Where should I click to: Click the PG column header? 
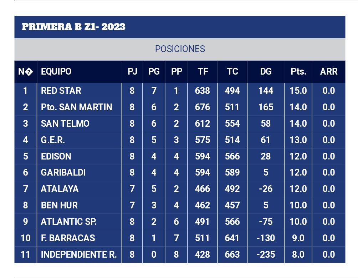(154, 71)
